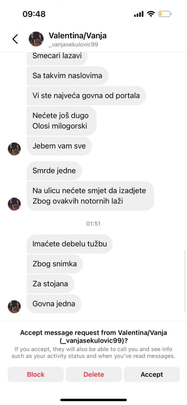Select the "Sa takvim naslovima" message

68,76
